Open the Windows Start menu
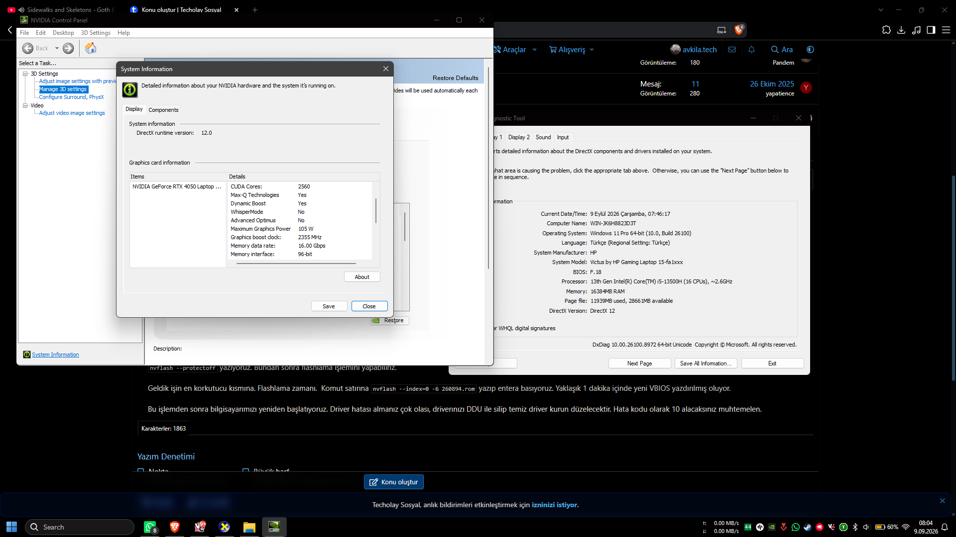956x537 pixels. click(x=12, y=527)
